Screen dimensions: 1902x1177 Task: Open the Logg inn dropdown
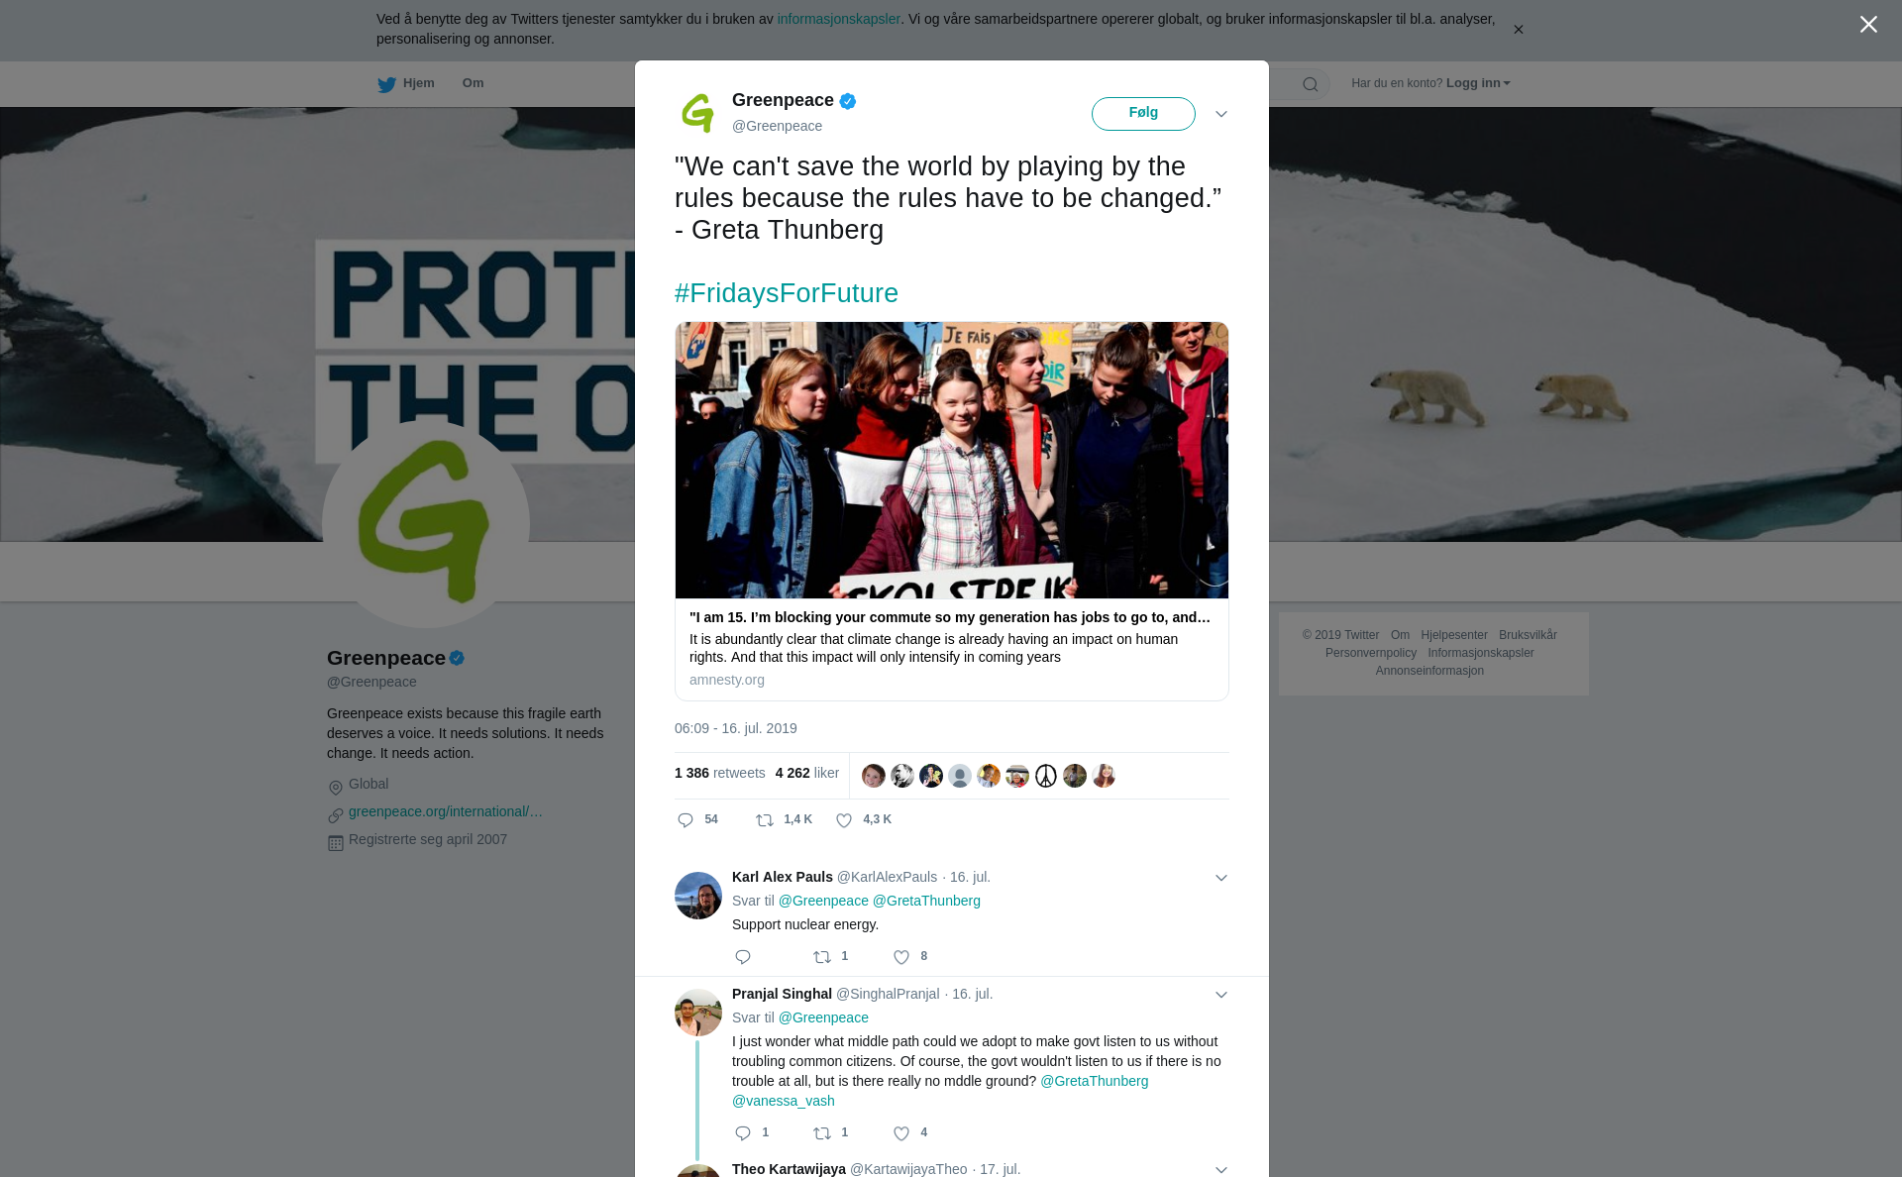(x=1478, y=83)
